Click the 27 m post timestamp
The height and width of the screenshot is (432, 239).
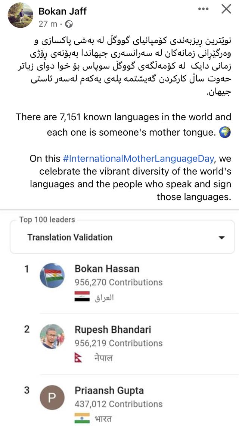(48, 24)
